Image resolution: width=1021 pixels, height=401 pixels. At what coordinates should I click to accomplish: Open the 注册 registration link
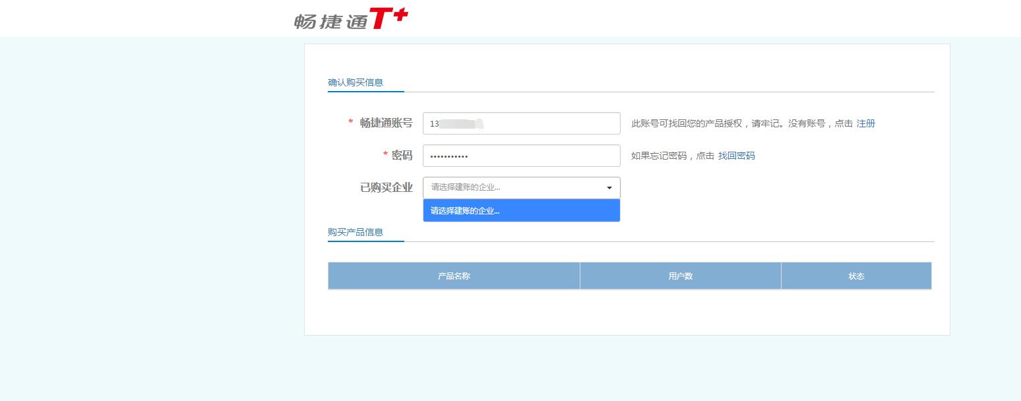tap(866, 123)
